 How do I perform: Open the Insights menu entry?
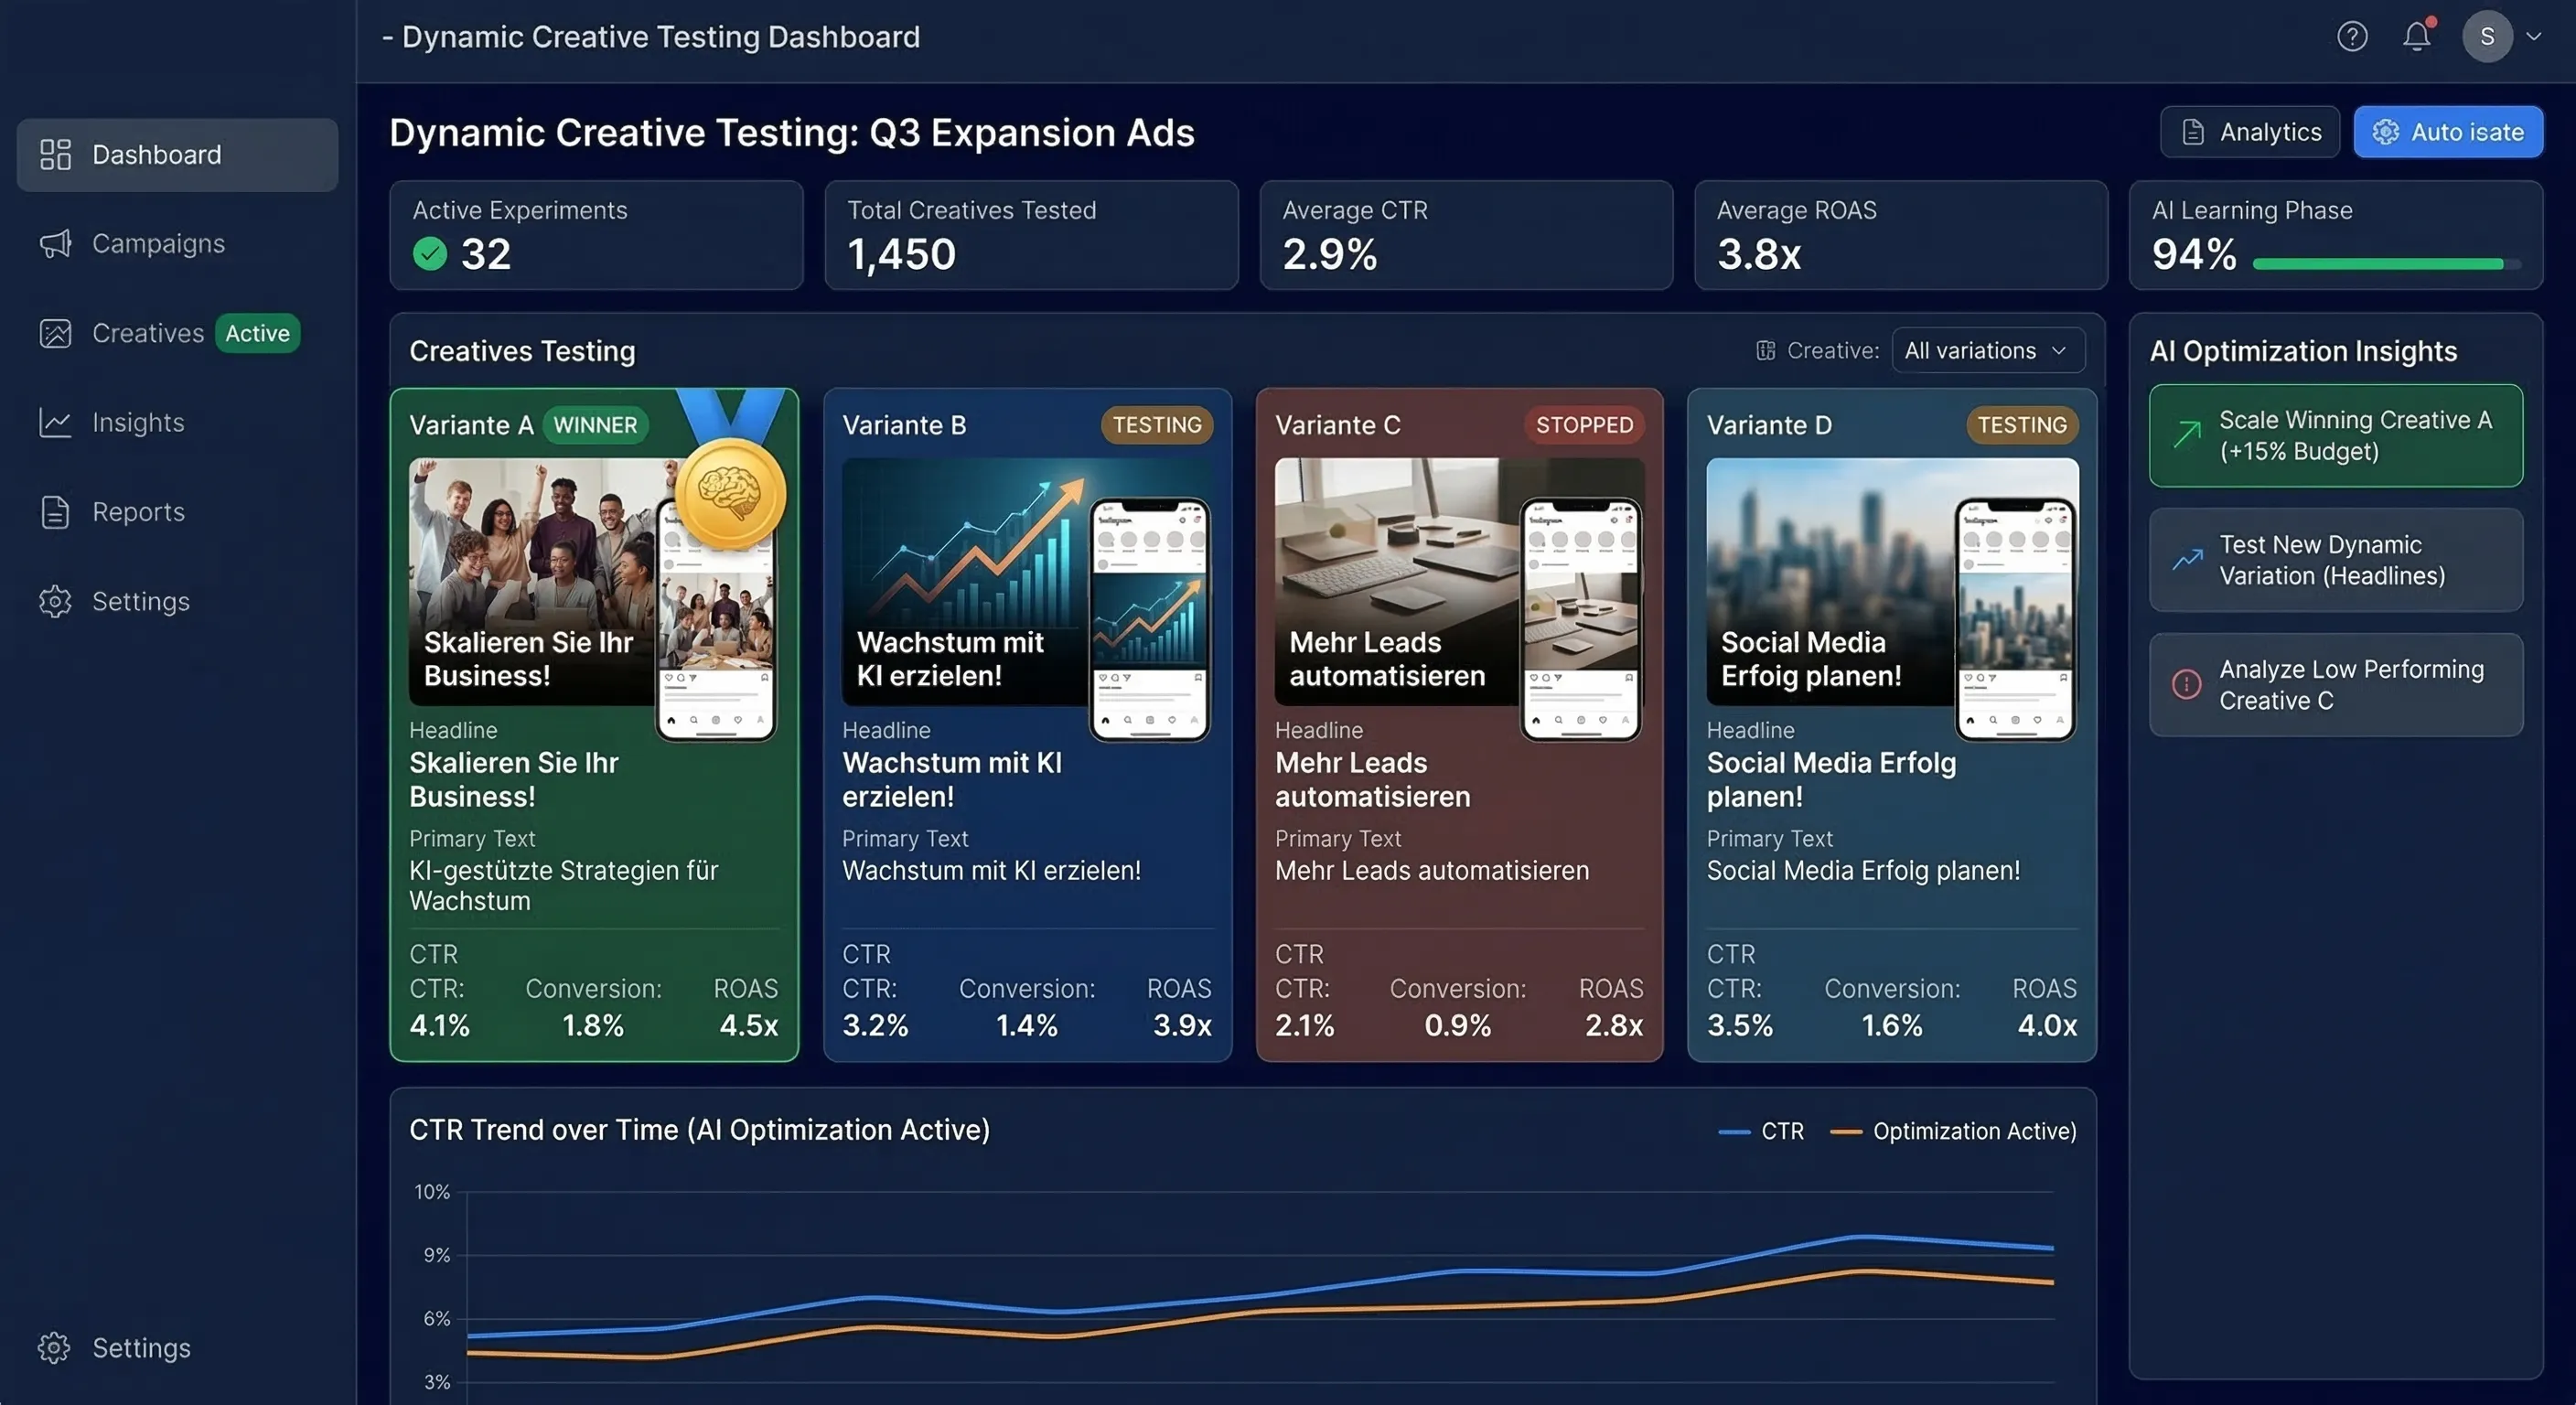(137, 422)
